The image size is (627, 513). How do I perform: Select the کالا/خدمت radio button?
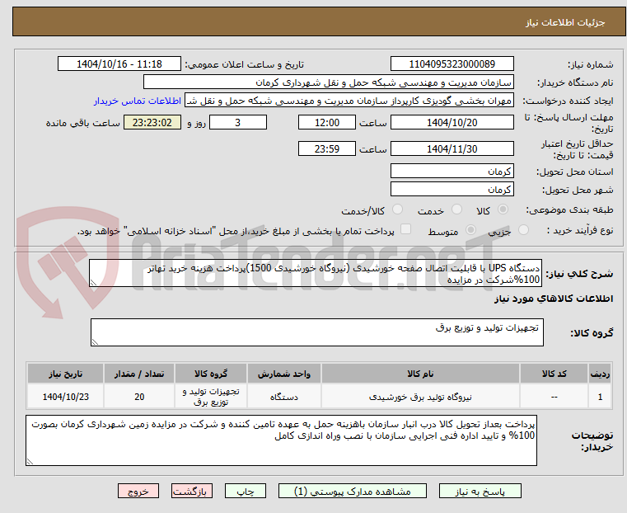(397, 209)
